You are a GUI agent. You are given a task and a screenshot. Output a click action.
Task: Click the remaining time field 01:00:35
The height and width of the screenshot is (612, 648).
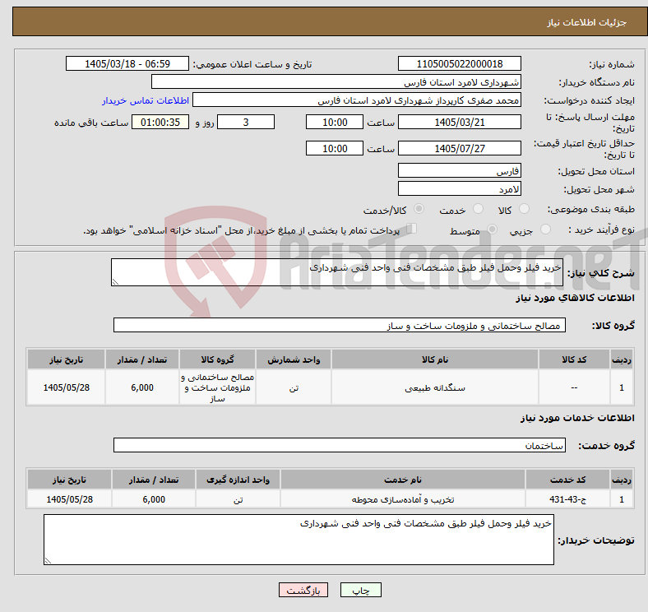point(160,122)
